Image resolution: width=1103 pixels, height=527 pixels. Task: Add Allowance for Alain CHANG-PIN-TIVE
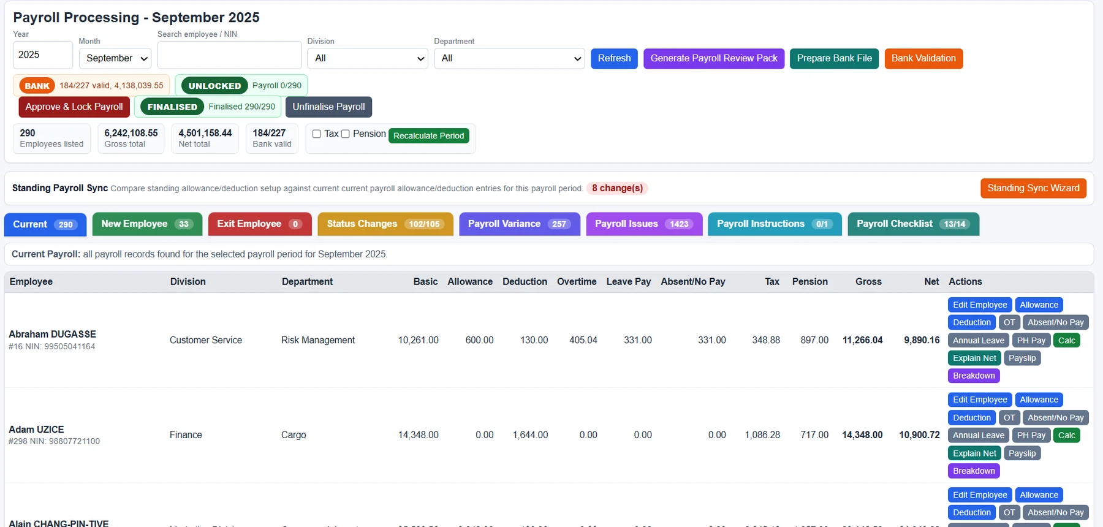[1039, 495]
